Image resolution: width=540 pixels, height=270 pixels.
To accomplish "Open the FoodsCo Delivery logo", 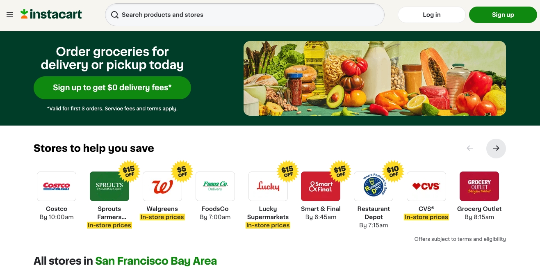I will pos(215,186).
